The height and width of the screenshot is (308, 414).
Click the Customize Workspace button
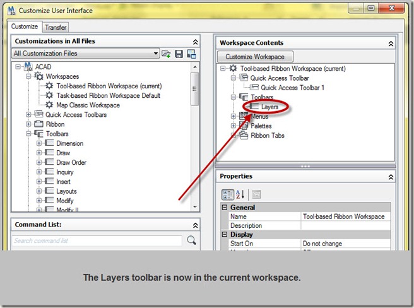255,57
